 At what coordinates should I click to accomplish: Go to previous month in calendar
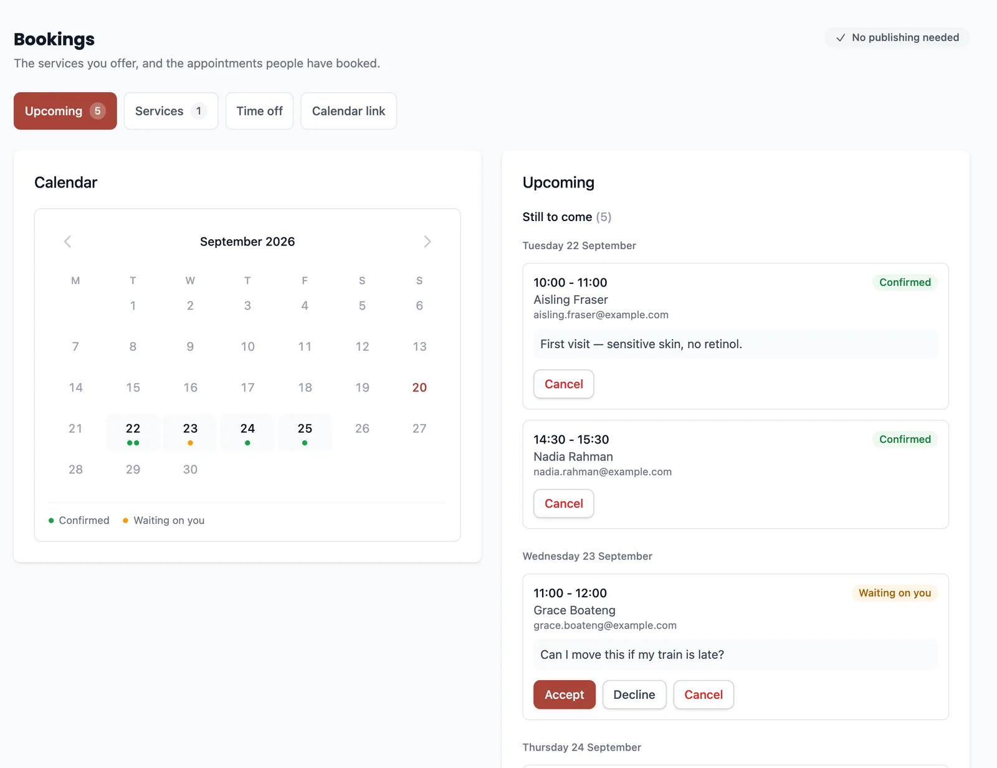pos(68,242)
